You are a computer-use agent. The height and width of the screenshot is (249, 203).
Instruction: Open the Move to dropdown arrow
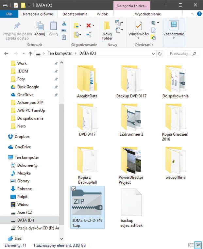point(80,25)
